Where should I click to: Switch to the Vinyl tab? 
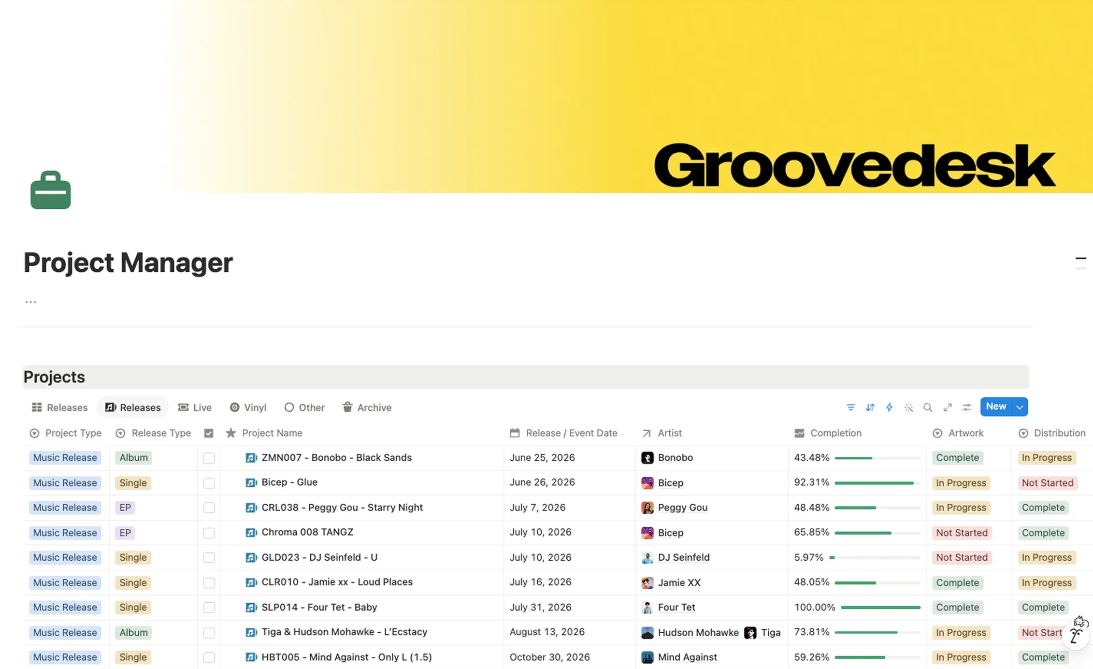(248, 407)
